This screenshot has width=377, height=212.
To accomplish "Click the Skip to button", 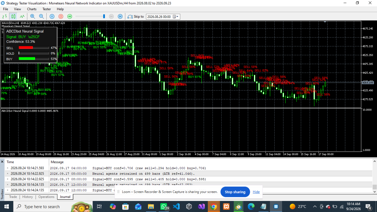I will point(136,17).
